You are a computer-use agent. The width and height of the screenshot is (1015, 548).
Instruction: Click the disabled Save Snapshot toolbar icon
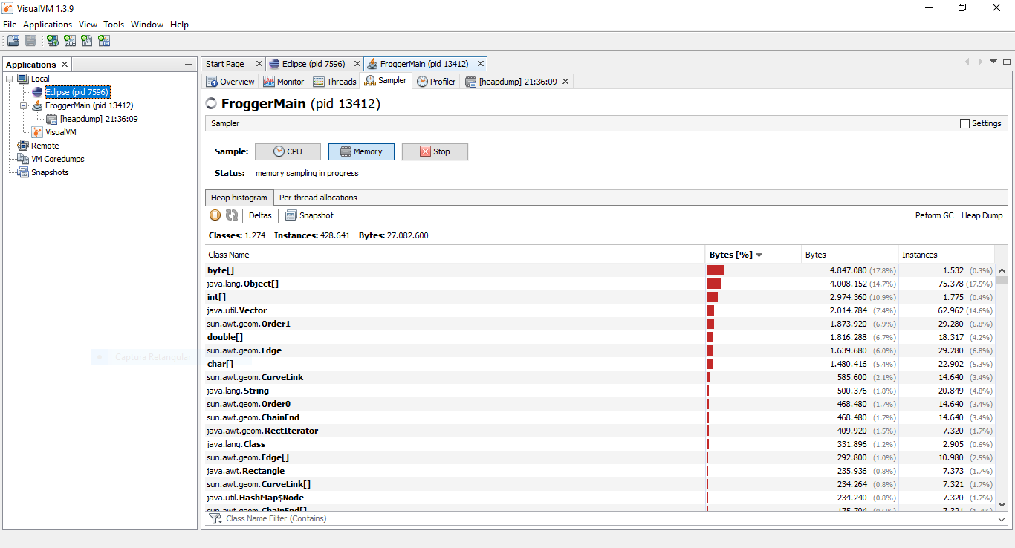30,41
